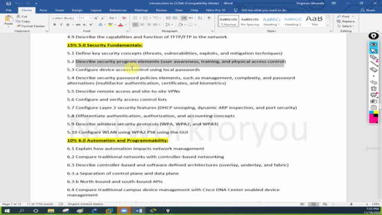Select Epic Pen cursor arrow tool
The width and height of the screenshot is (382, 215).
pos(374,51)
